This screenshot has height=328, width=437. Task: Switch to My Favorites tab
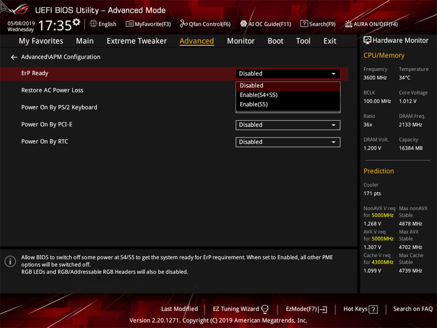[x=41, y=41]
